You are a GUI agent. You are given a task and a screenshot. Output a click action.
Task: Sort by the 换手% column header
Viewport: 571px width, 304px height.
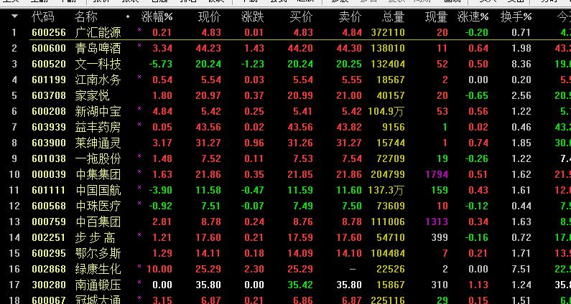click(516, 16)
